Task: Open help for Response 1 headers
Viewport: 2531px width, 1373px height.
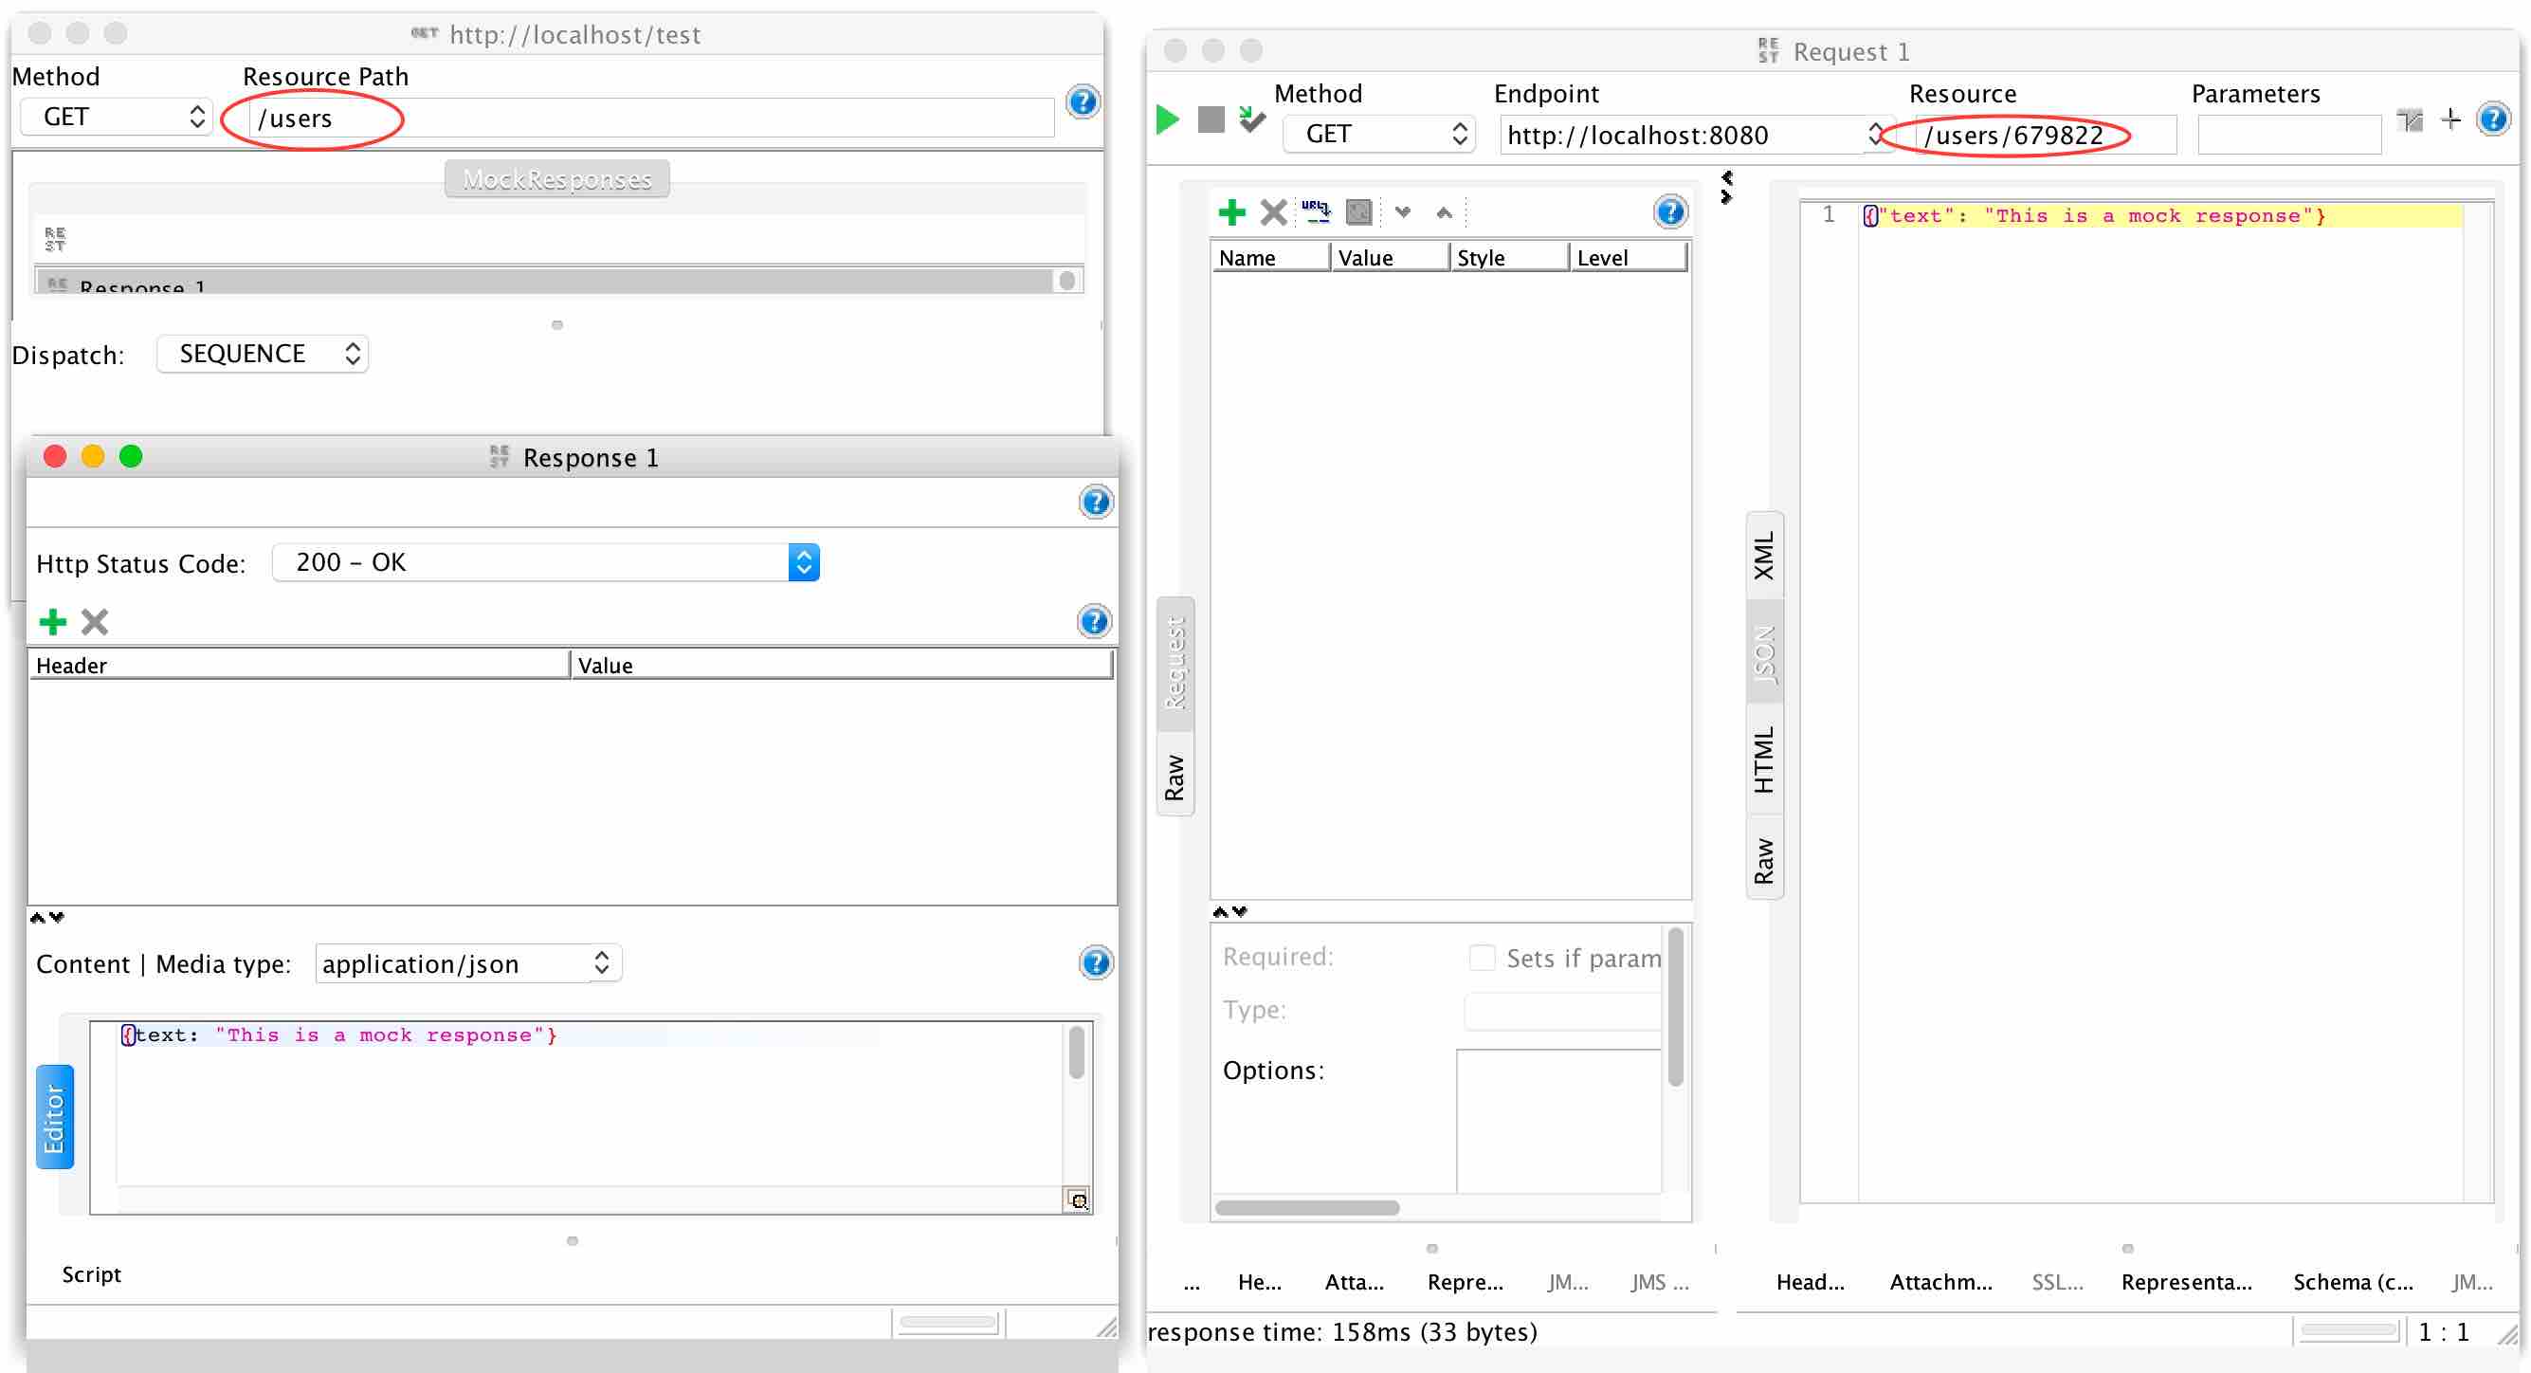Action: click(x=1095, y=621)
